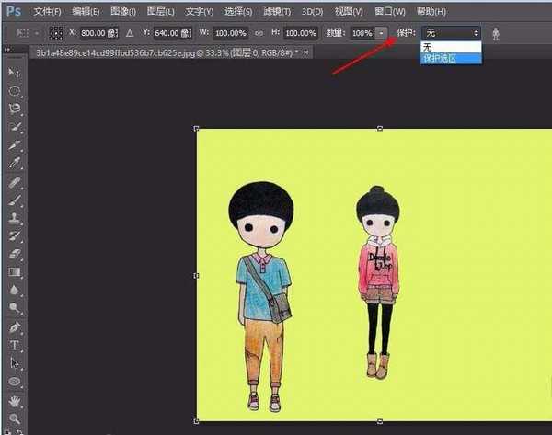Select the Clone Stamp tool

[x=15, y=219]
